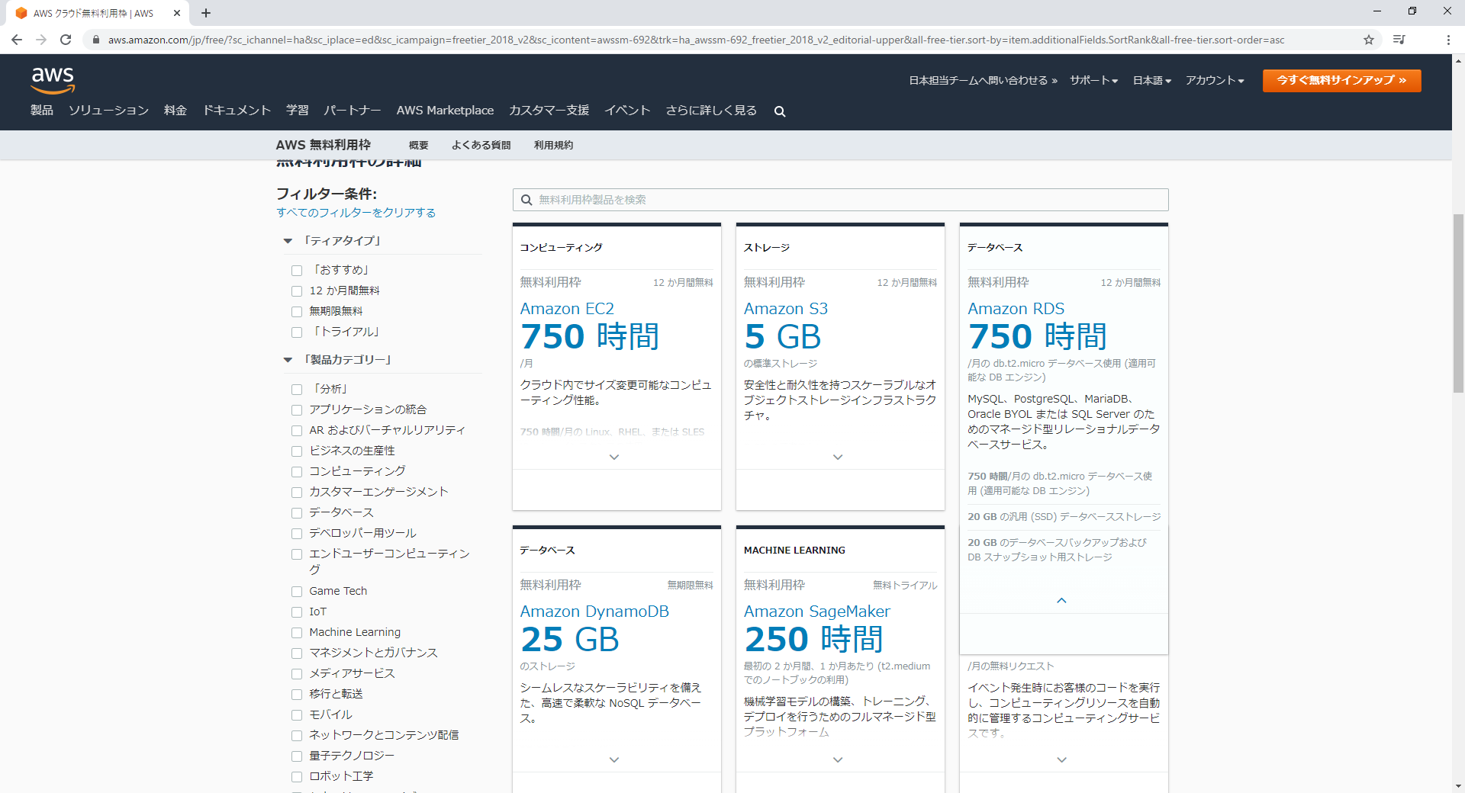Screen dimensions: 1465x793
Task: Open the Amazon RDS product link
Action: tap(1016, 309)
